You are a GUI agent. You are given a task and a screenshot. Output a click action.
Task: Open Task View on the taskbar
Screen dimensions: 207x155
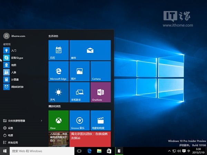(x=79, y=151)
